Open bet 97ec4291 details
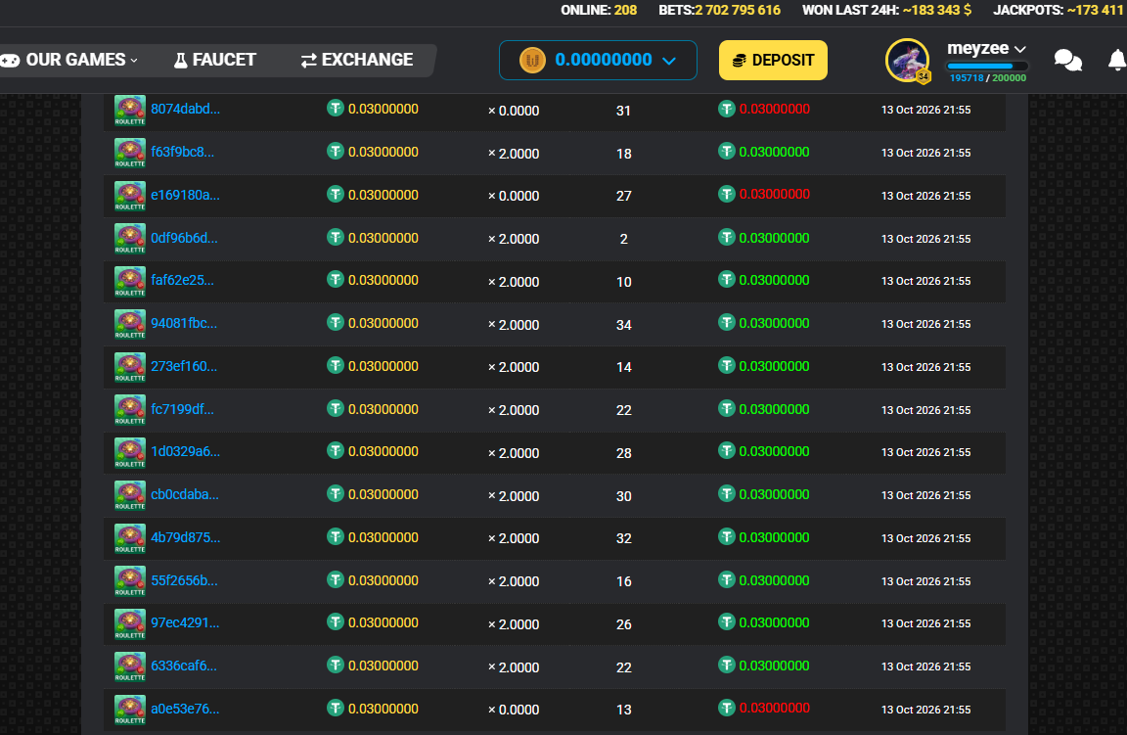 coord(186,622)
